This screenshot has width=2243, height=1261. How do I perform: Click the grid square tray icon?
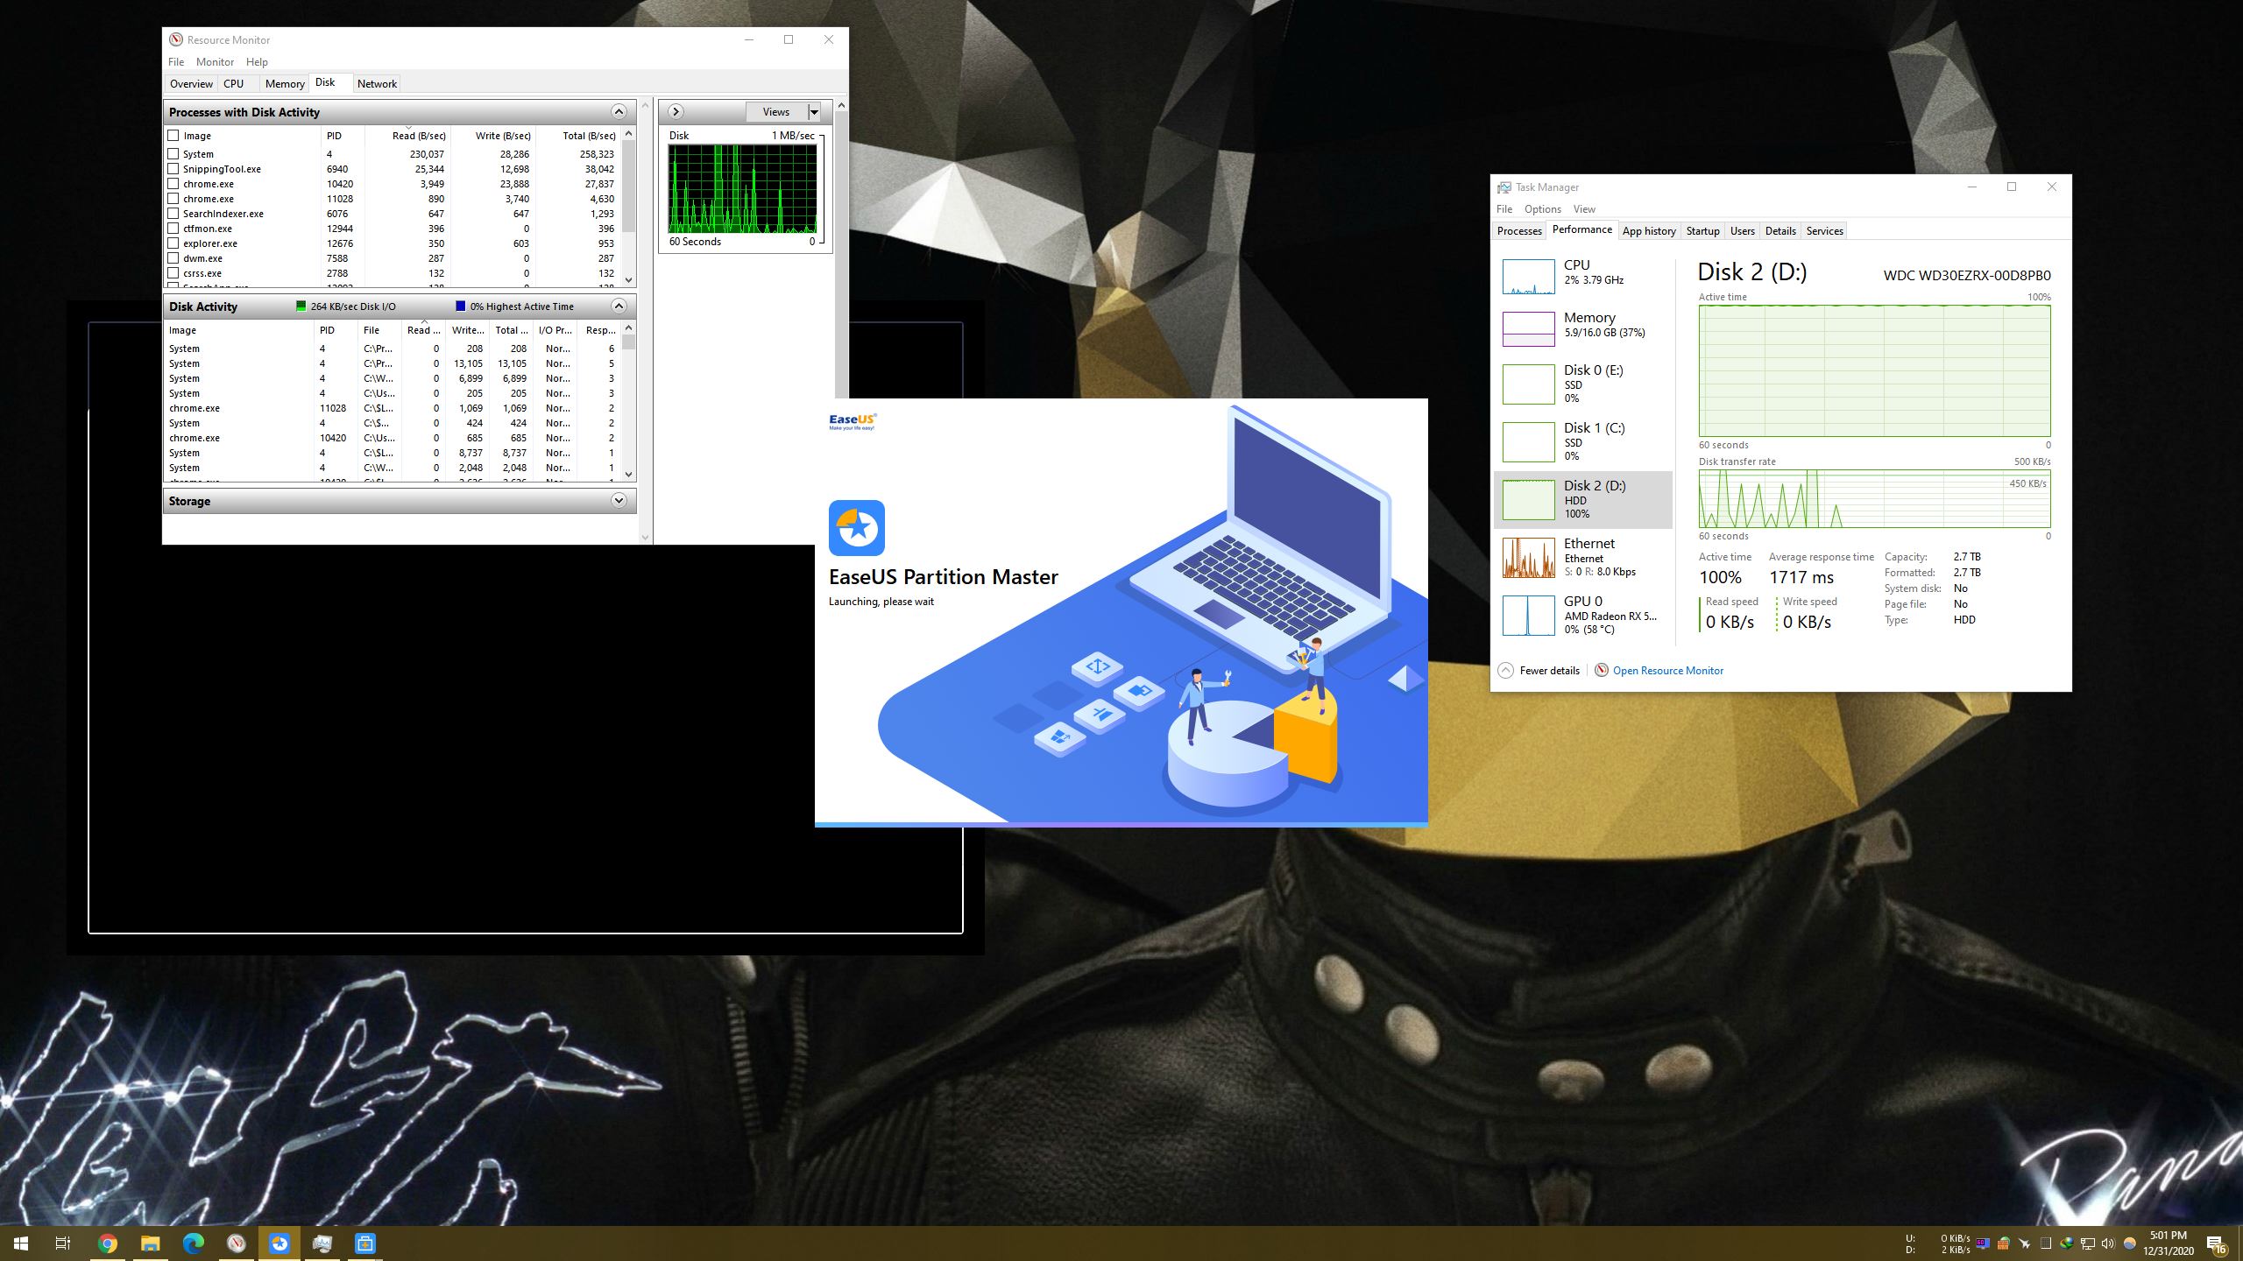coord(2046,1243)
